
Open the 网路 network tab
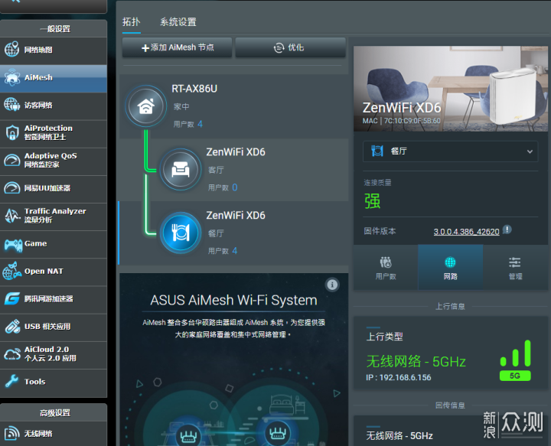click(450, 268)
